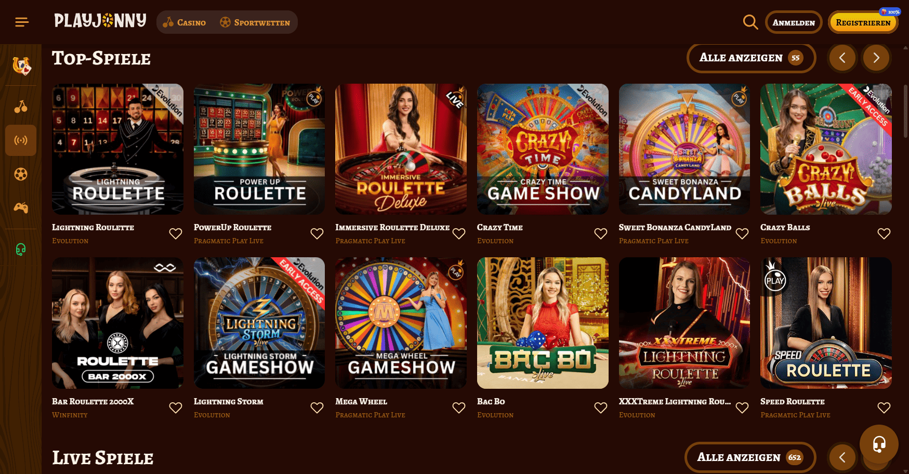Open the cherries slots sidebar icon
This screenshot has width=909, height=474.
21,107
